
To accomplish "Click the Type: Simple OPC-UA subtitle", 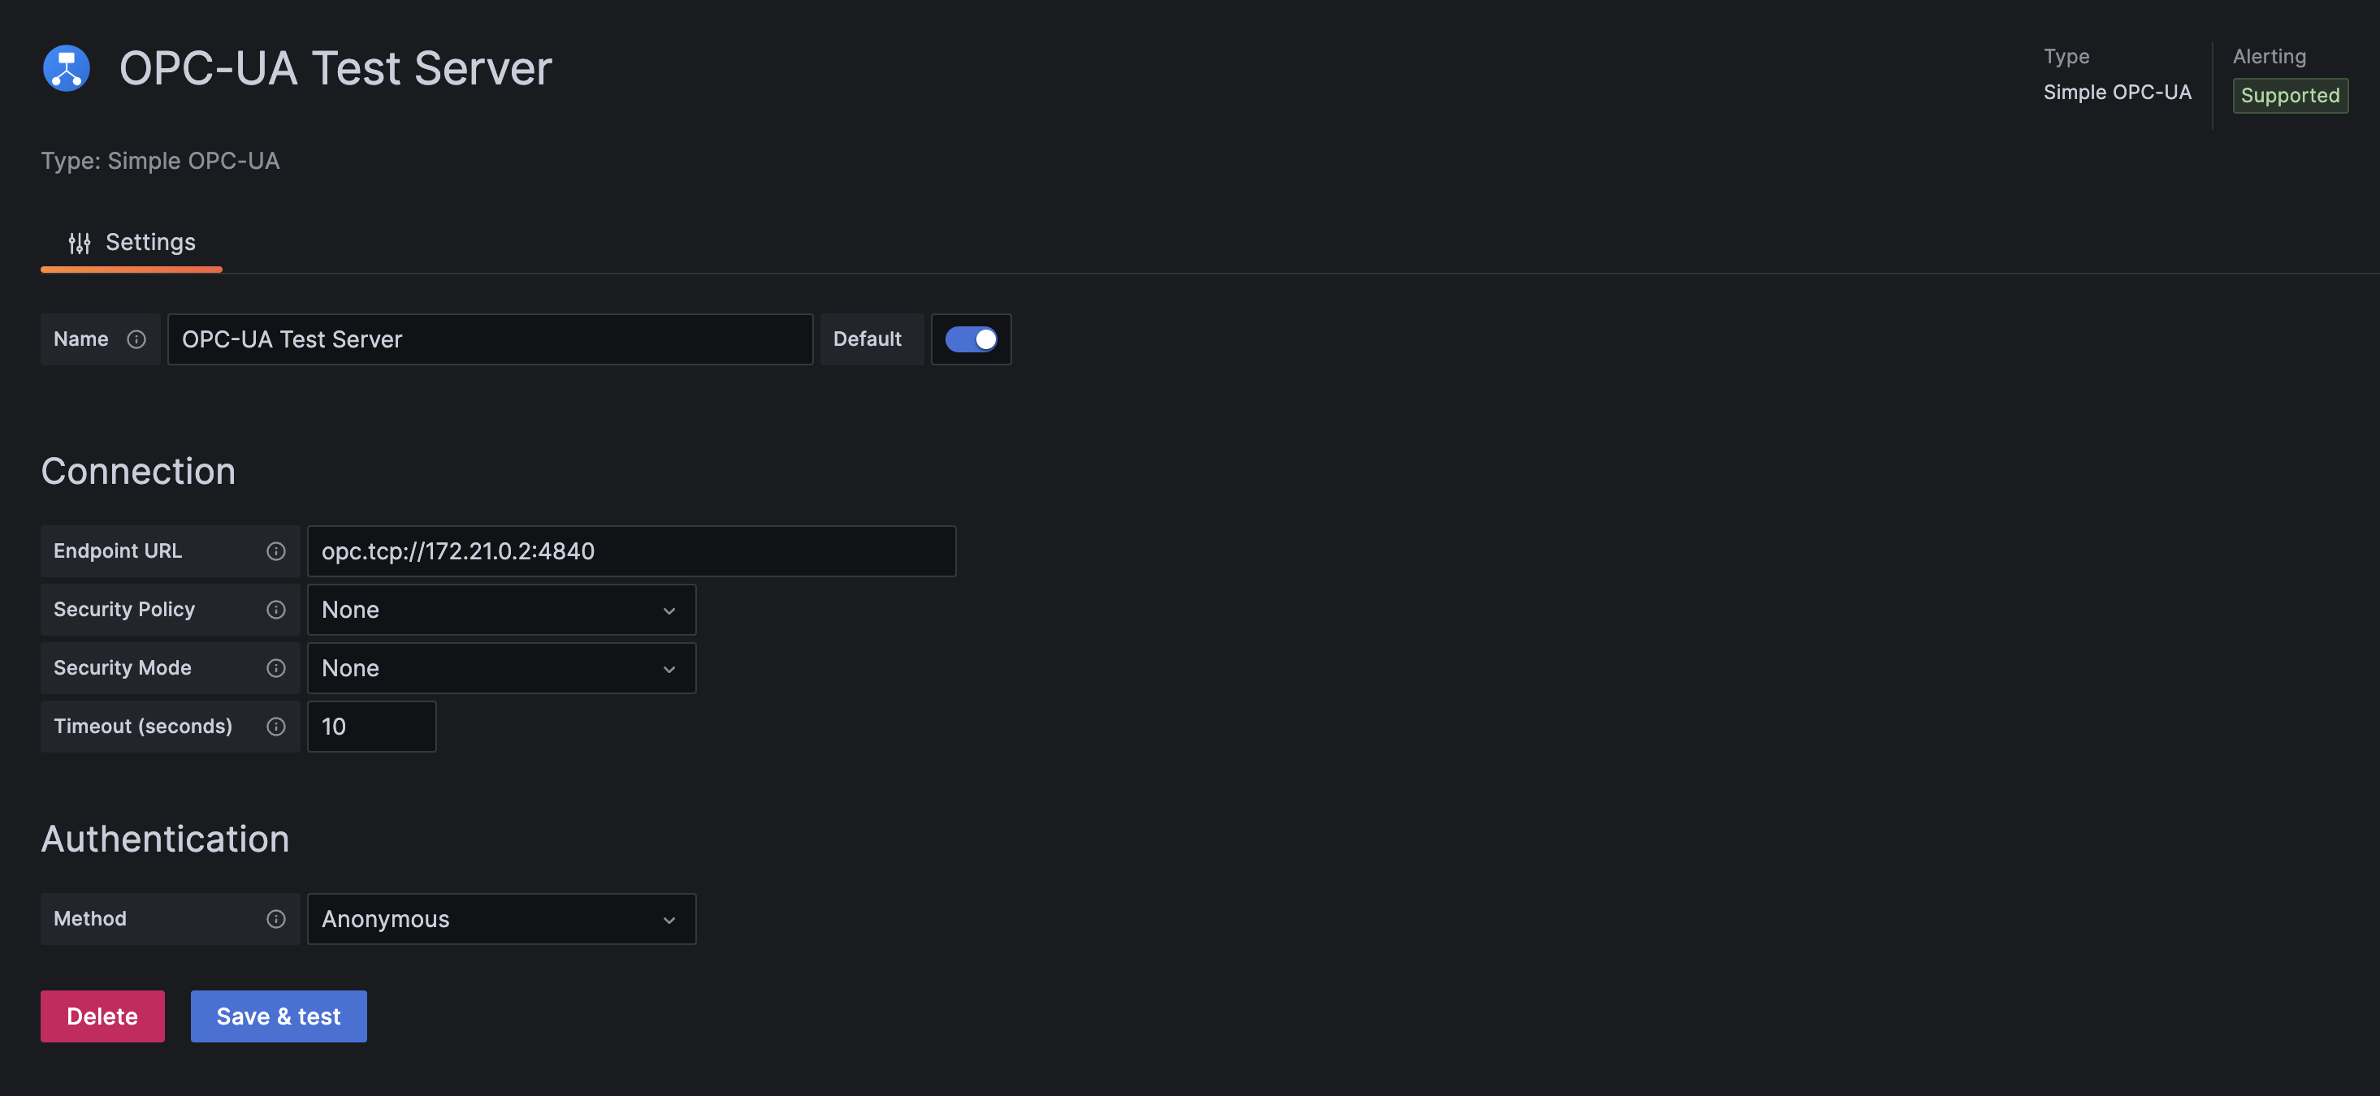I will (x=160, y=161).
